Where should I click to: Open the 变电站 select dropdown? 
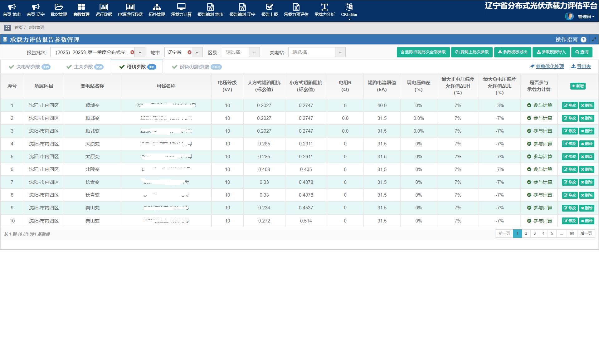pos(317,52)
